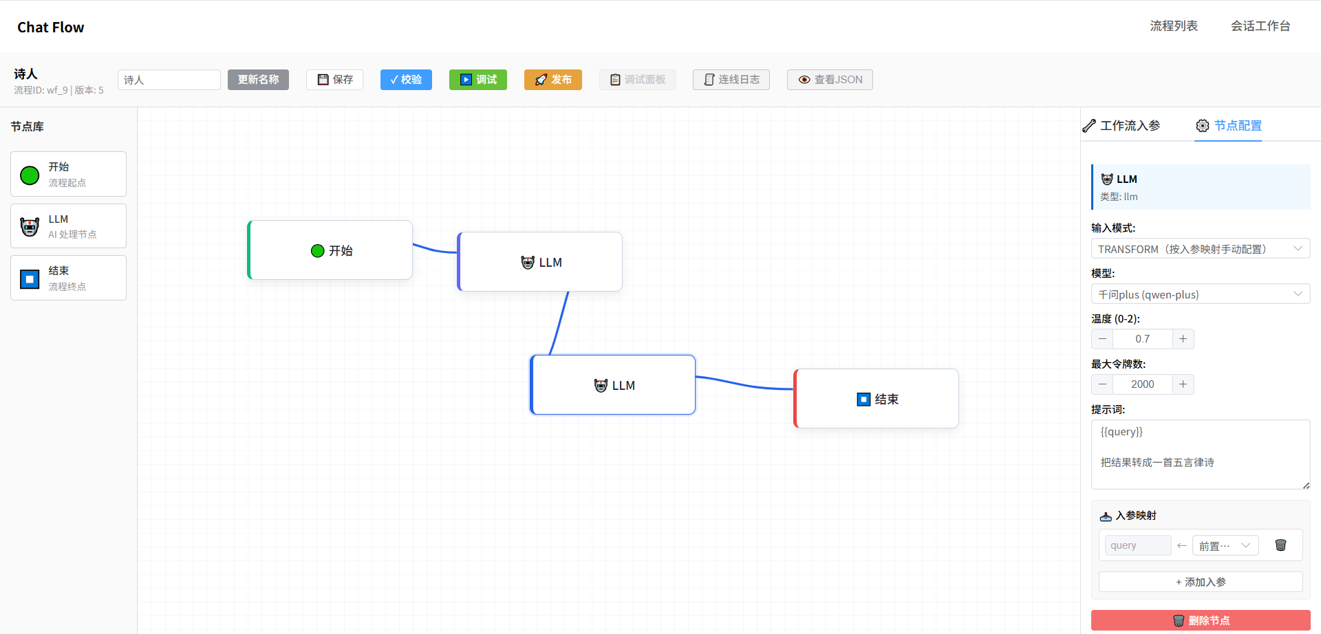Click the eye icon on 查看JSON button
This screenshot has height=634, width=1321.
[804, 80]
